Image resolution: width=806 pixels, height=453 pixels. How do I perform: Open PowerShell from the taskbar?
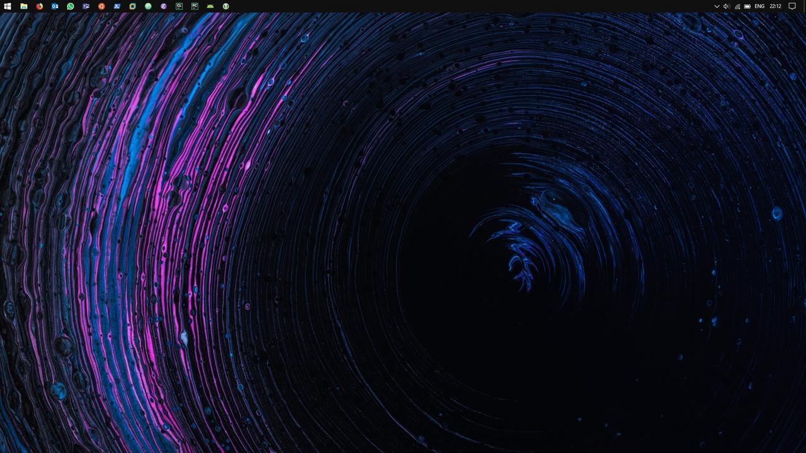[117, 6]
